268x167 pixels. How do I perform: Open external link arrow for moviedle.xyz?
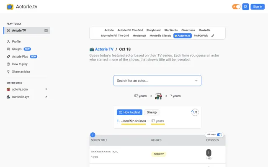[46, 97]
